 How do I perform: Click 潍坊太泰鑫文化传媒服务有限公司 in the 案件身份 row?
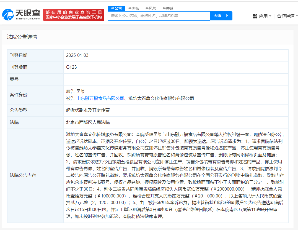(161, 98)
